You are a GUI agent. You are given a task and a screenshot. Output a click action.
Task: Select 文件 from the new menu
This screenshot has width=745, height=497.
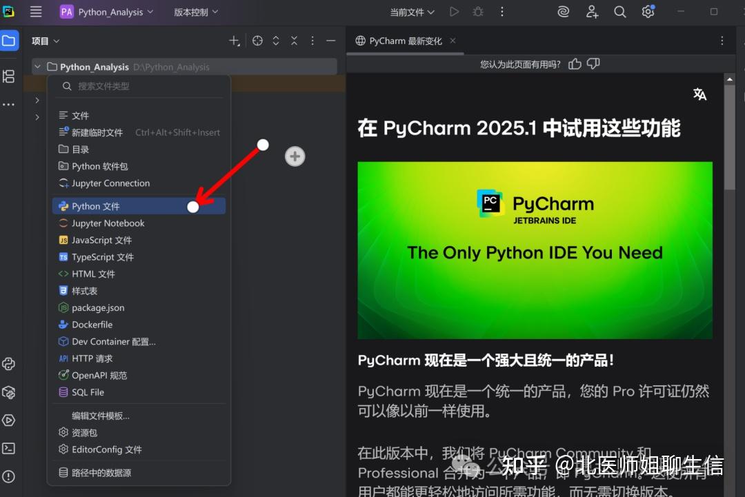tap(139, 116)
